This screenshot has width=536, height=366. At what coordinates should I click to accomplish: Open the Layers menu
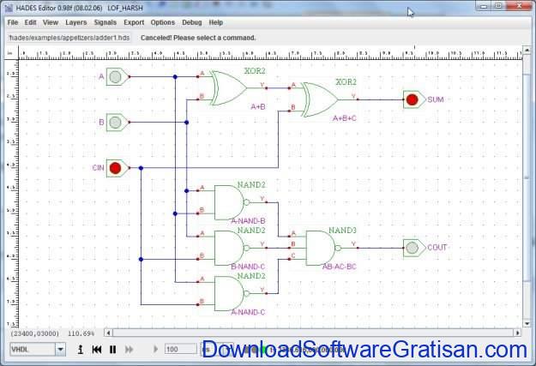point(75,22)
